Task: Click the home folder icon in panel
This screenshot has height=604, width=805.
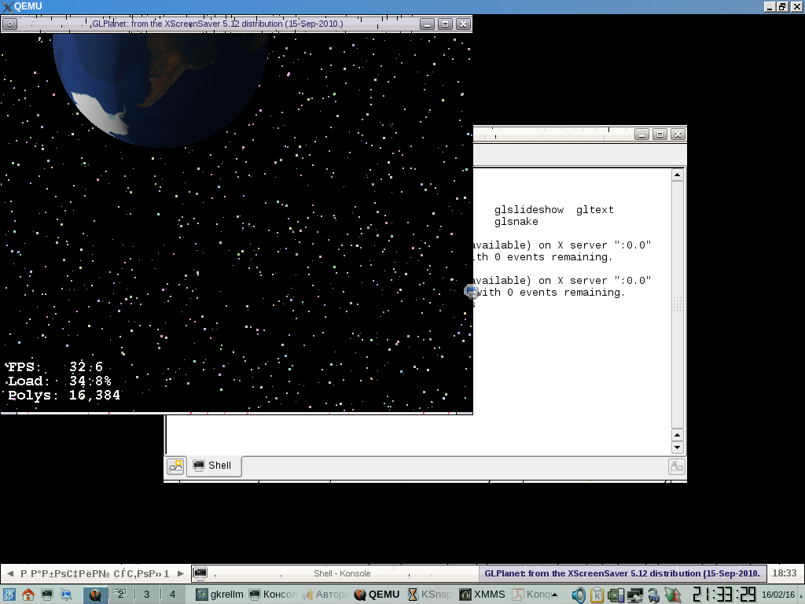Action: [x=28, y=595]
